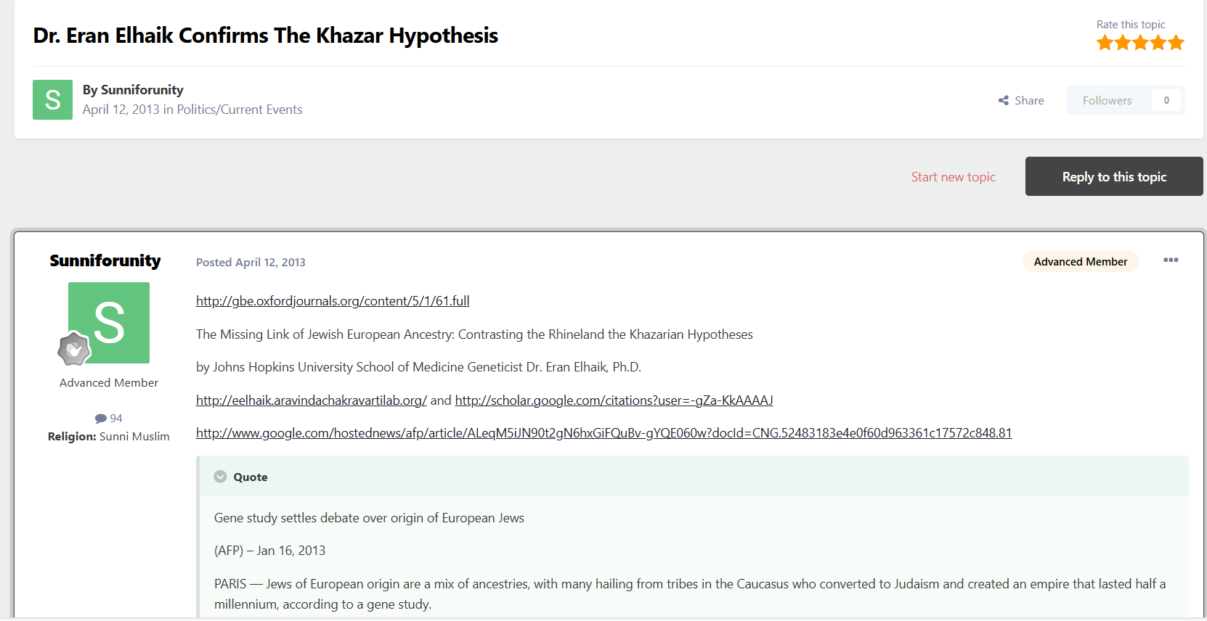Open Sunniforunity's large post avatar
The width and height of the screenshot is (1207, 621).
click(109, 323)
